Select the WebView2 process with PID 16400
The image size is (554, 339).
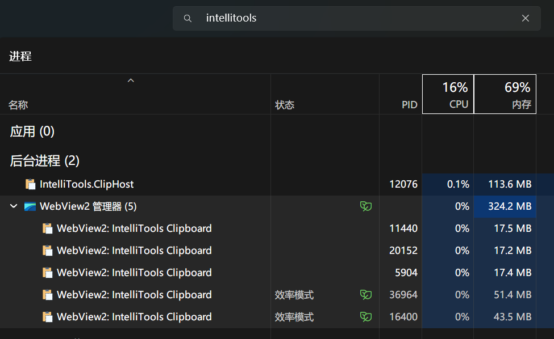[x=277, y=317]
